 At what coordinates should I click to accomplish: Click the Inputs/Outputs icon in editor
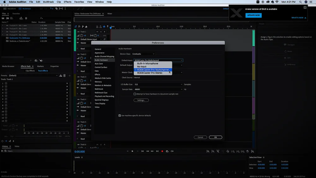tap(76, 27)
